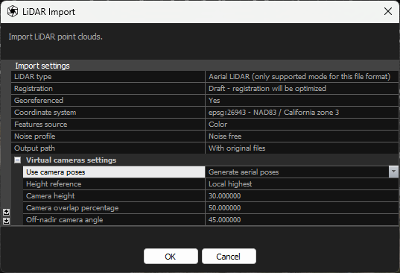Viewport: 400px width, 273px height.
Task: Click the Cancel button
Action: (x=229, y=256)
